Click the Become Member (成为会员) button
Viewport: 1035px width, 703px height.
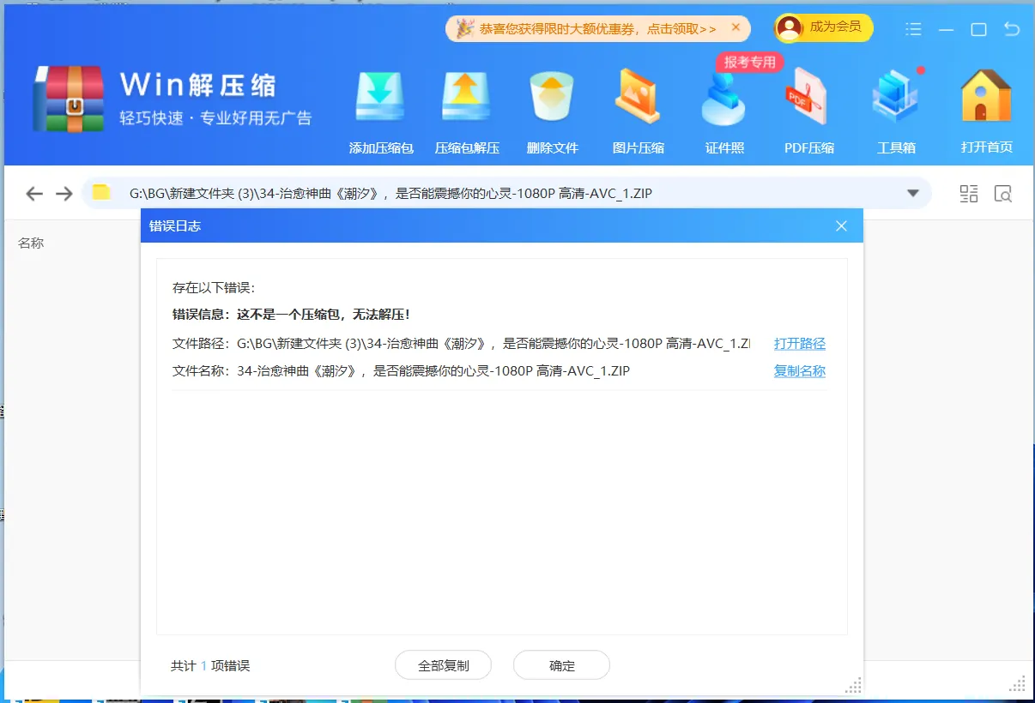coord(824,28)
